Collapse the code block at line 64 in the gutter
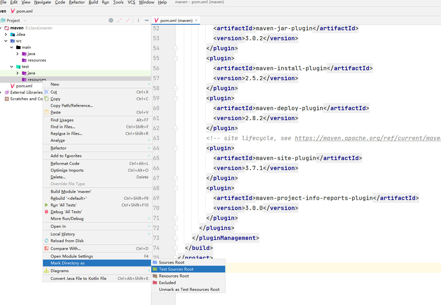Screen dimensions: 441x305 pos(175,148)
